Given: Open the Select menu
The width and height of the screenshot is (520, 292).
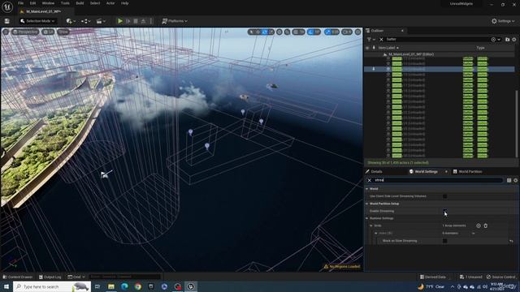Looking at the screenshot, I should click(95, 3).
